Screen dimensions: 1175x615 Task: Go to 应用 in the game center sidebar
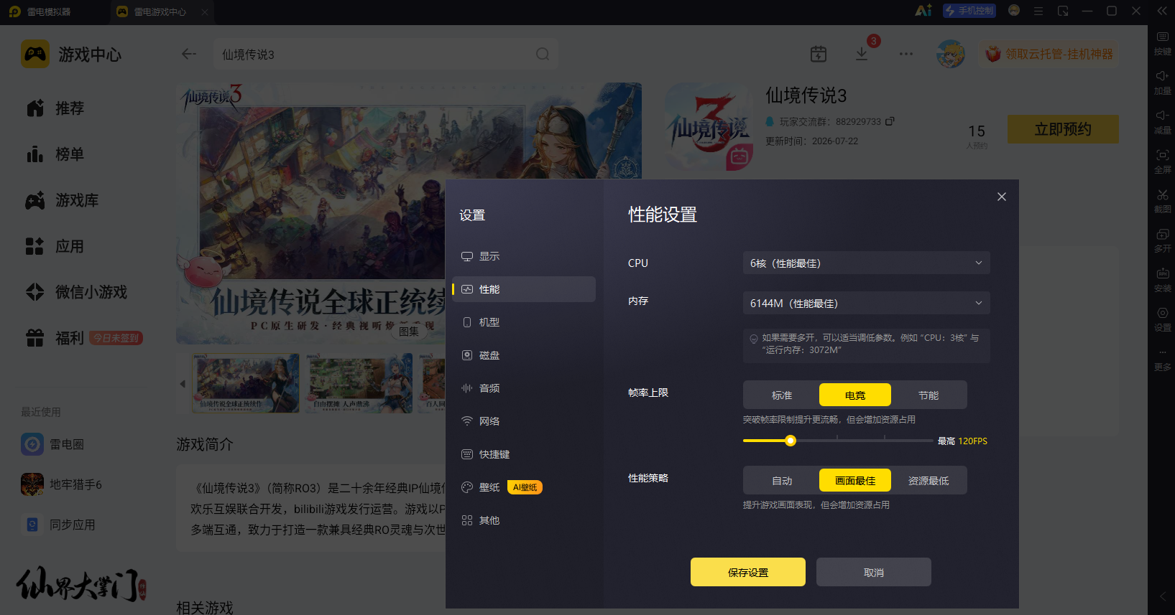tap(56, 246)
